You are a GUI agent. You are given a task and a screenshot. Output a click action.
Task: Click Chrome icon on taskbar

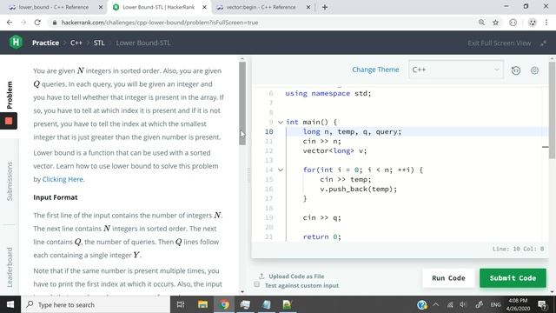coord(224,304)
